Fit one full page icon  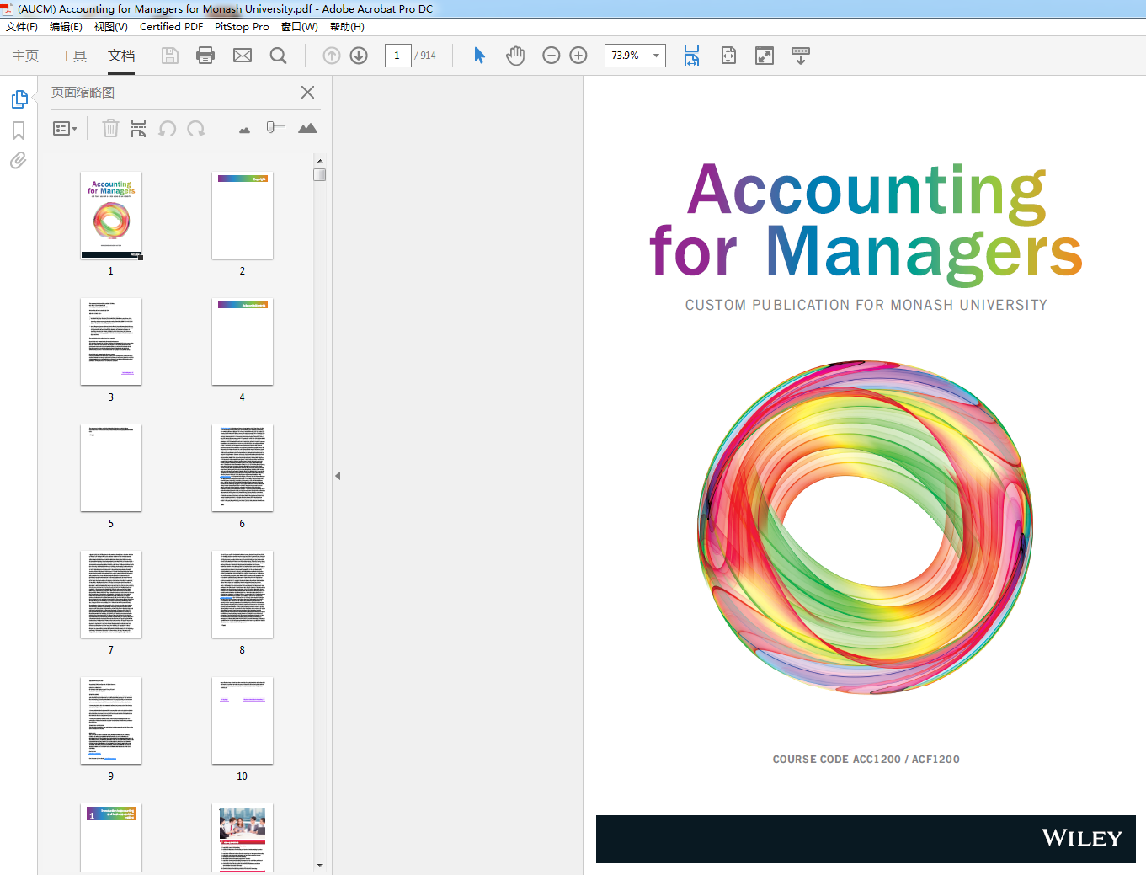tap(728, 56)
